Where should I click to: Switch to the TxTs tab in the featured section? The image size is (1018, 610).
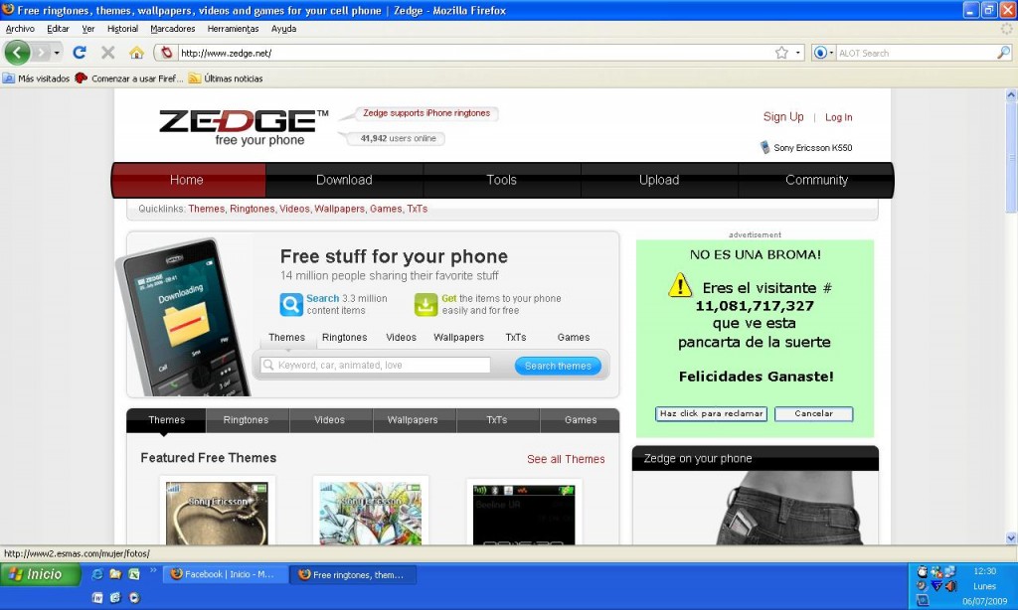(x=497, y=420)
